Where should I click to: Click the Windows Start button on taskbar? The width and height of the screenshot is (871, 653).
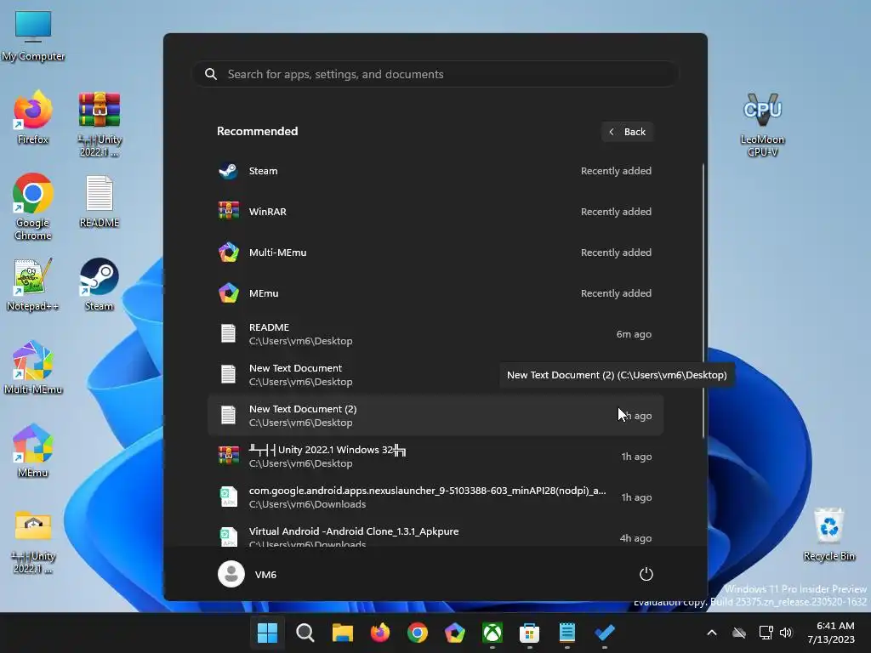point(267,633)
